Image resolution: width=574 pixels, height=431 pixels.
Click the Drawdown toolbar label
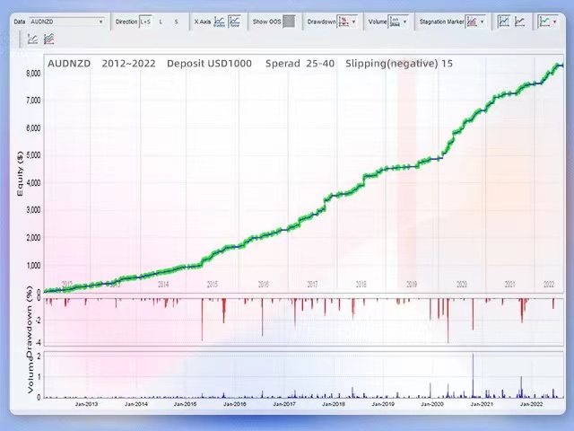click(x=321, y=22)
